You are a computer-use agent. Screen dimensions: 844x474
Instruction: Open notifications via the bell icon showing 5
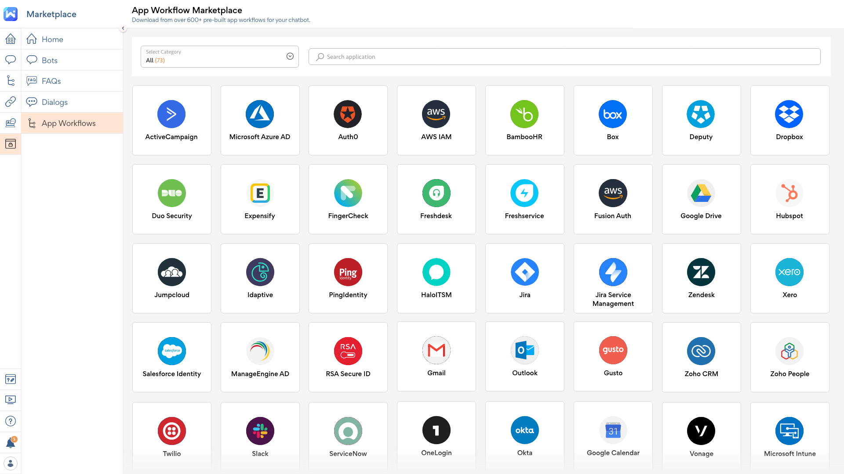(11, 442)
